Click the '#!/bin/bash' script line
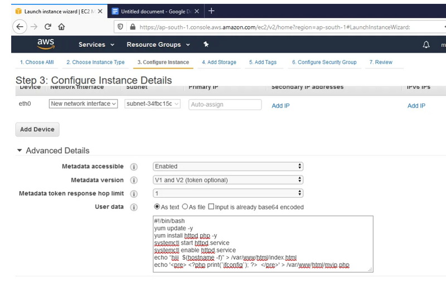This screenshot has width=446, height=287. pyautogui.click(x=169, y=221)
